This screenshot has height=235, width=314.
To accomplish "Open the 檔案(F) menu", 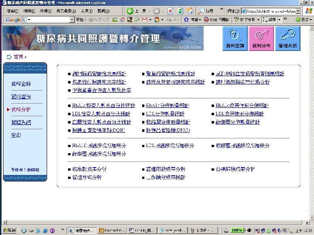I will 12,11.
